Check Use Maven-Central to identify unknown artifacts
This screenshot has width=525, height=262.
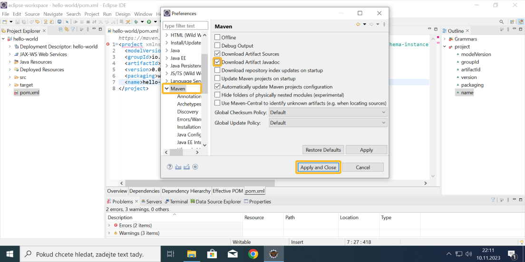[218, 103]
